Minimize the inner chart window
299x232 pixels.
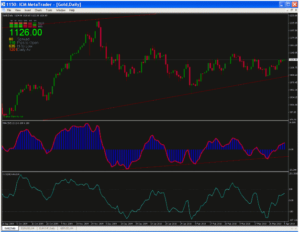pyautogui.click(x=288, y=10)
